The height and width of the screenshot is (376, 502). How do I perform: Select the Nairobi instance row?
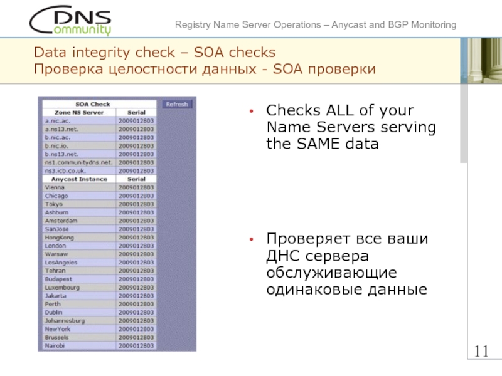click(99, 346)
